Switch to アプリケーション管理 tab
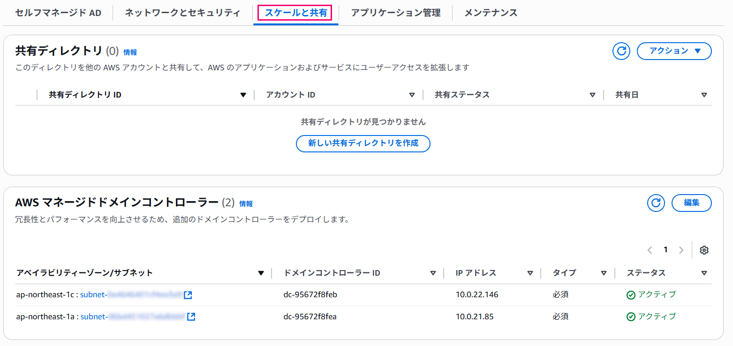Screen dimensions: 733x346 tap(395, 13)
